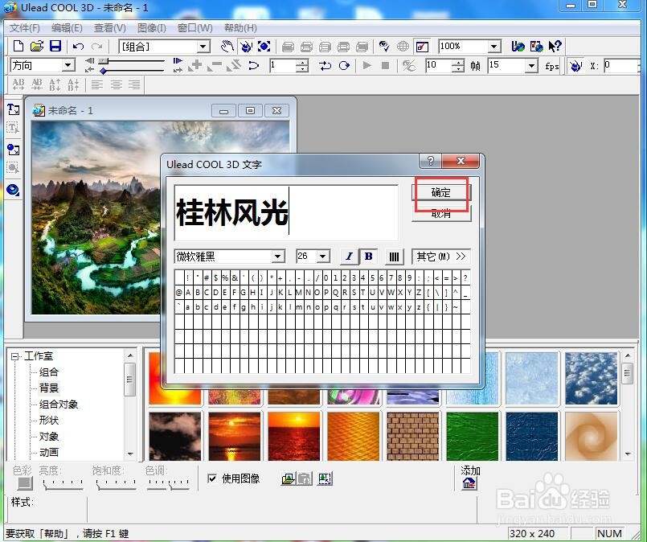
Task: Click the loop mode icon
Action: pyautogui.click(x=326, y=65)
